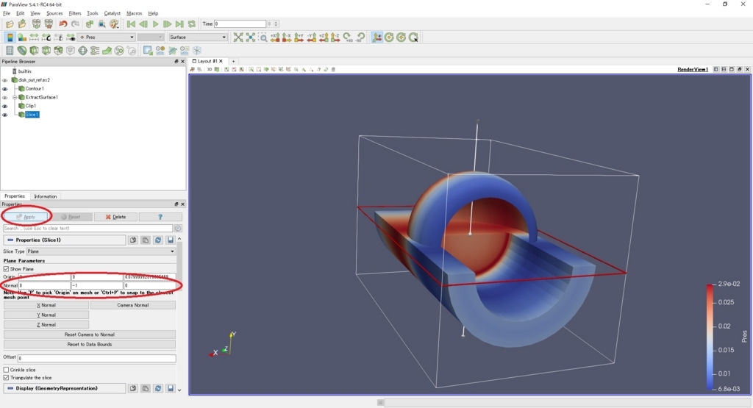
Task: Open the Filters menu
Action: click(74, 13)
